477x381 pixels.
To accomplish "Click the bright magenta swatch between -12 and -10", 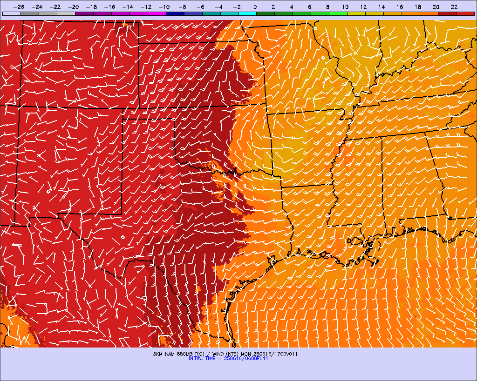I will (157, 13).
